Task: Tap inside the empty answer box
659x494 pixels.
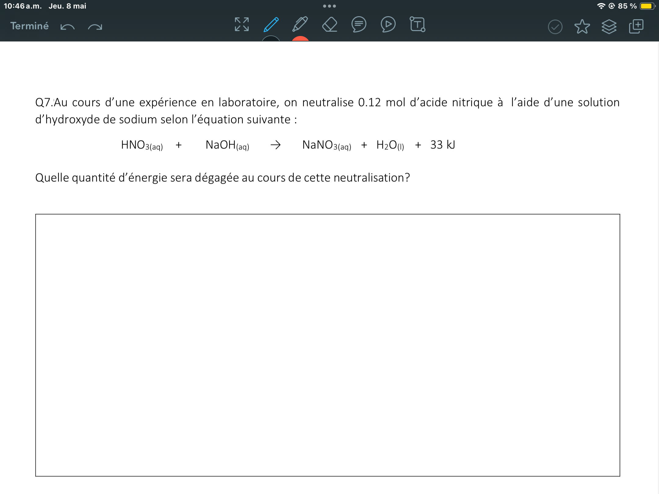Action: 328,345
